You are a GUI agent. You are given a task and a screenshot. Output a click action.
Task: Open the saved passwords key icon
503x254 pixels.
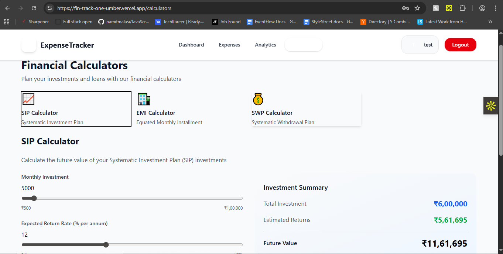click(x=405, y=8)
